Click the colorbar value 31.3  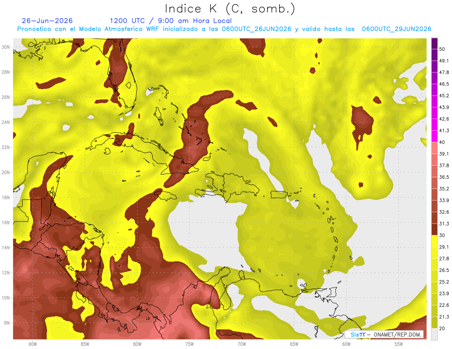pyautogui.click(x=444, y=224)
